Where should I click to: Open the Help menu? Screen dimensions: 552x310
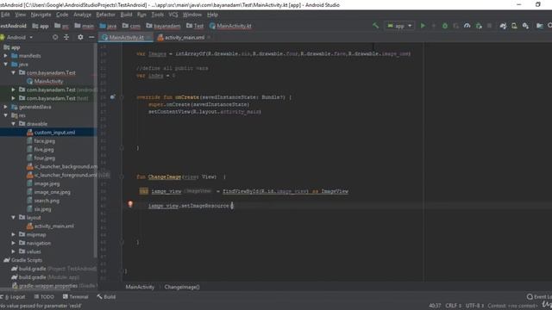[x=212, y=15]
